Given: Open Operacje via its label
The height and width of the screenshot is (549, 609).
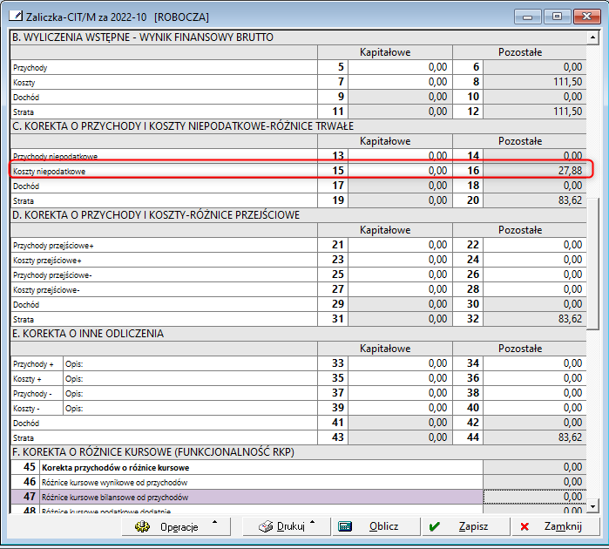Looking at the screenshot, I should [x=179, y=527].
